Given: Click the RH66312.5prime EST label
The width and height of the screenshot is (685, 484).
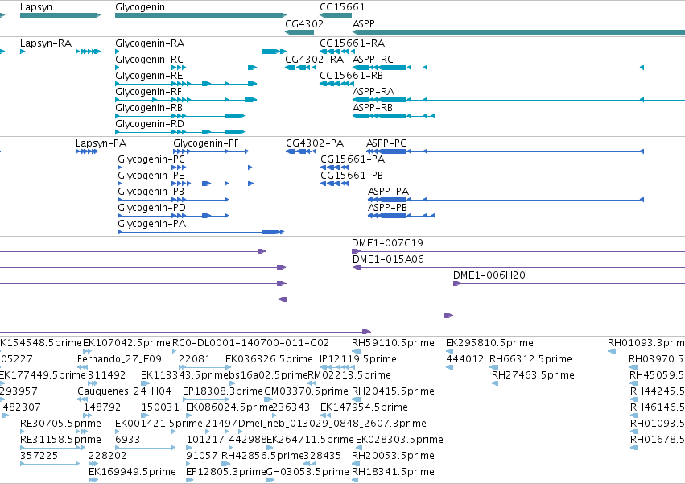Looking at the screenshot, I should click(530, 359).
